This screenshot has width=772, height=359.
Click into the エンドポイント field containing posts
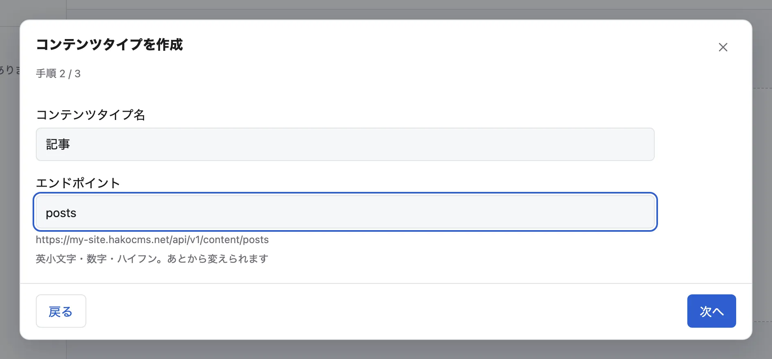tap(345, 212)
